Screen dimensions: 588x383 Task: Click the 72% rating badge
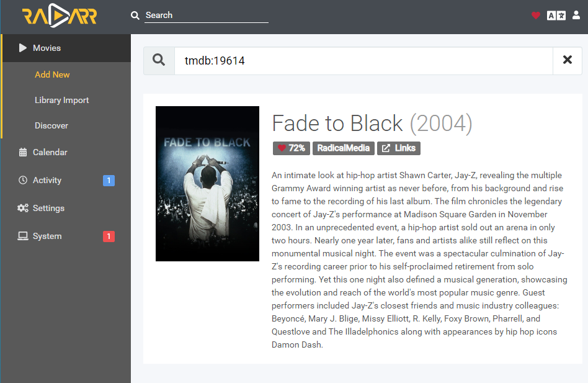point(291,148)
